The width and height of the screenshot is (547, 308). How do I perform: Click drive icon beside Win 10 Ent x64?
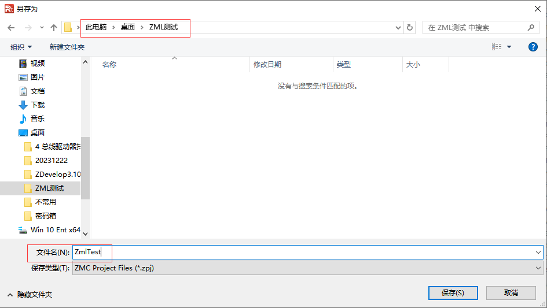[23, 230]
